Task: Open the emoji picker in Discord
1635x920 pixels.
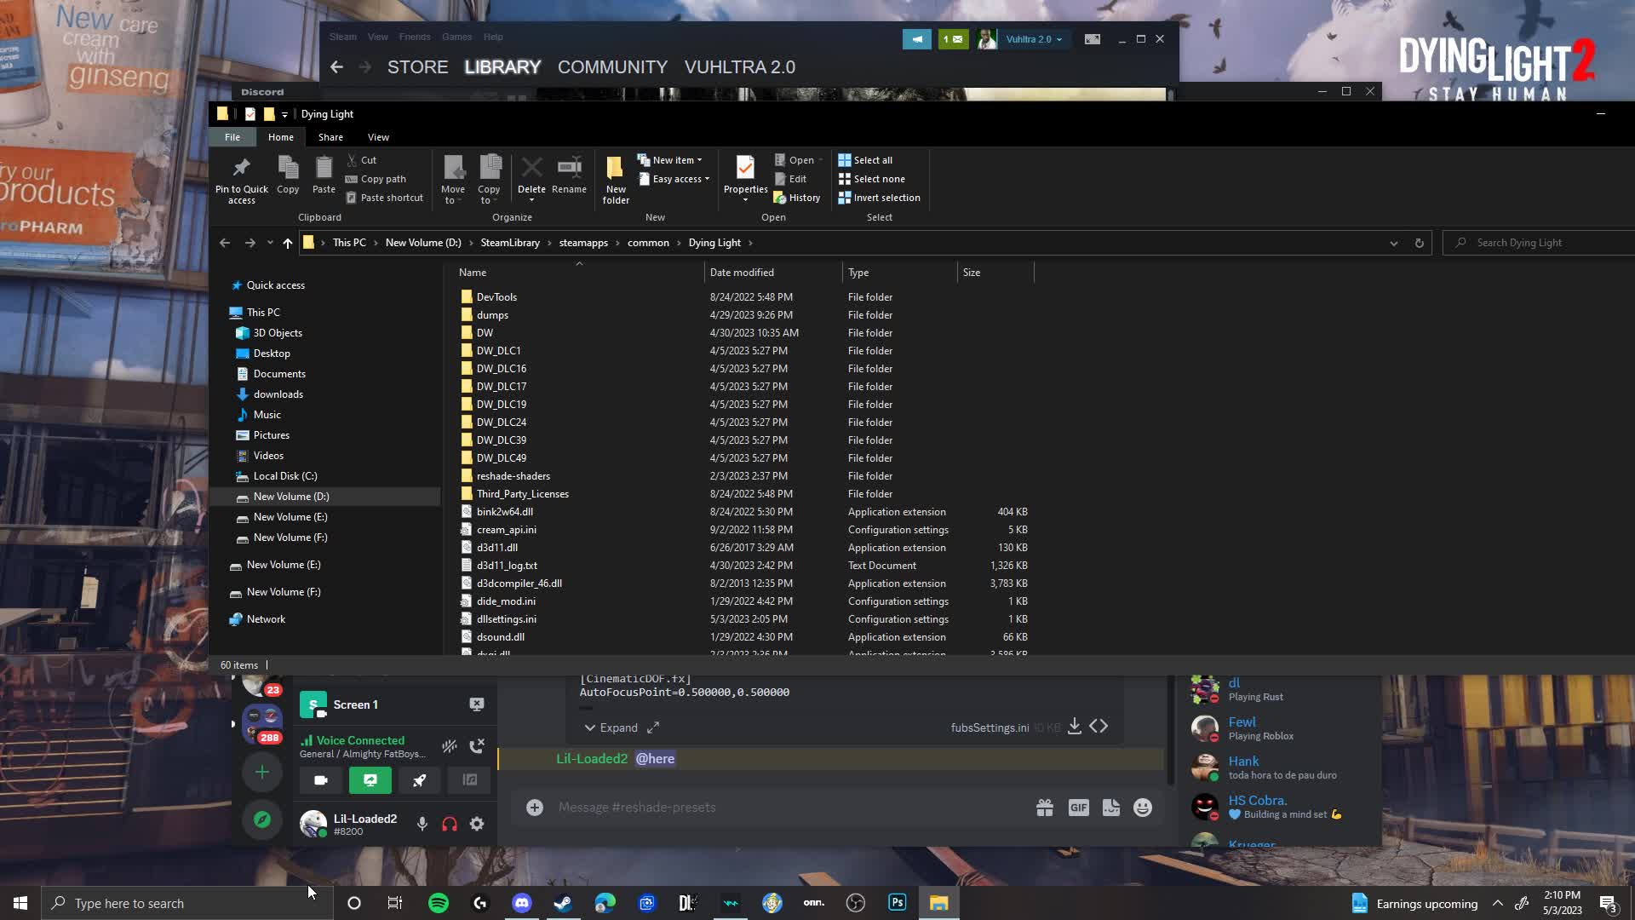Action: point(1142,807)
